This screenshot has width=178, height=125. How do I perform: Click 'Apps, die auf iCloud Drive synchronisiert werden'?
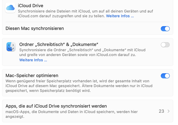(56, 106)
